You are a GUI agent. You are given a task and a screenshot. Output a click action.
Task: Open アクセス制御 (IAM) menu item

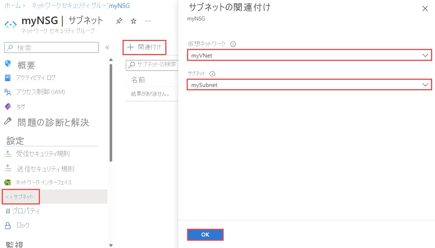40,92
